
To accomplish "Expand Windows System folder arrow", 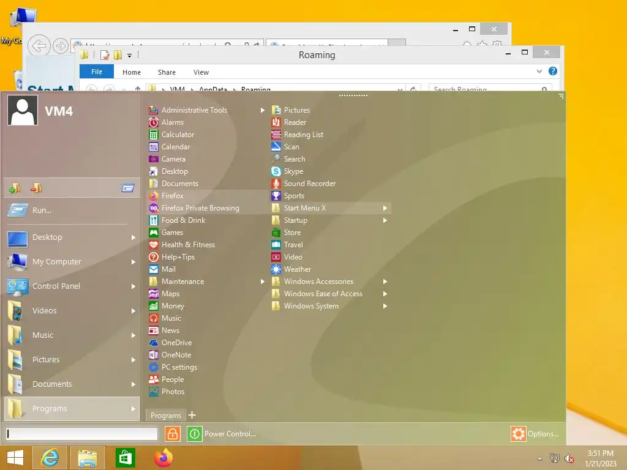I will tap(385, 306).
